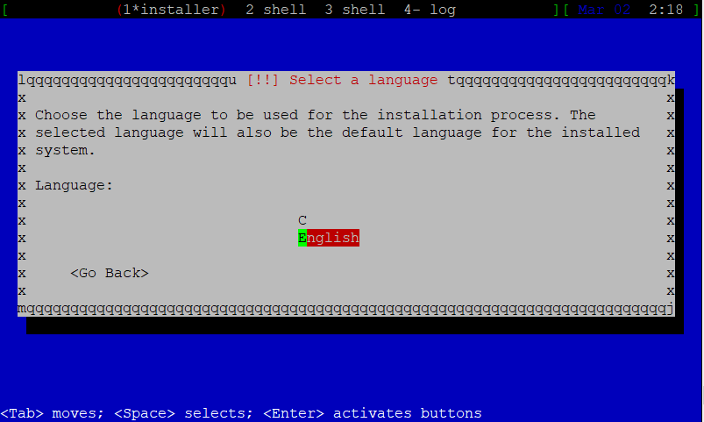Switch to the 3 shell tab
This screenshot has height=422, width=704.
tap(355, 10)
